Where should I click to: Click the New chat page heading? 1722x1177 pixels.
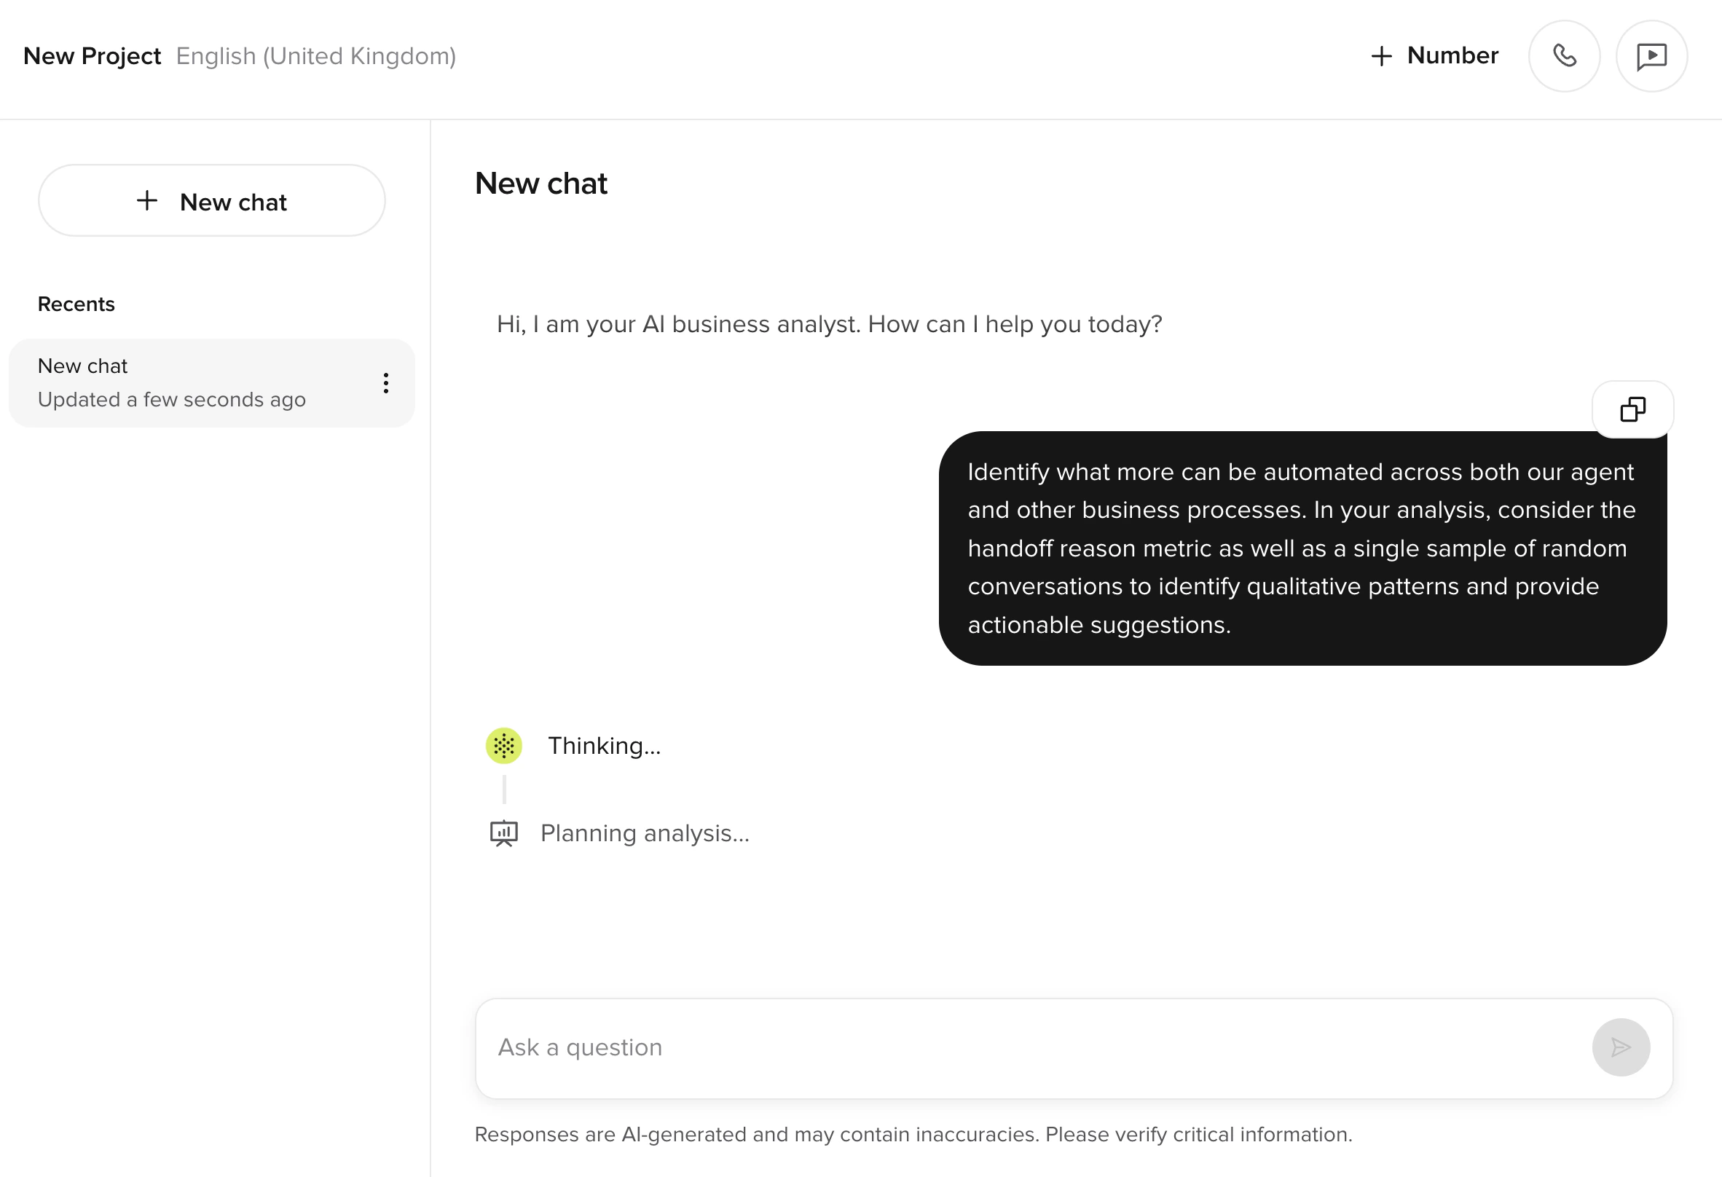coord(541,183)
